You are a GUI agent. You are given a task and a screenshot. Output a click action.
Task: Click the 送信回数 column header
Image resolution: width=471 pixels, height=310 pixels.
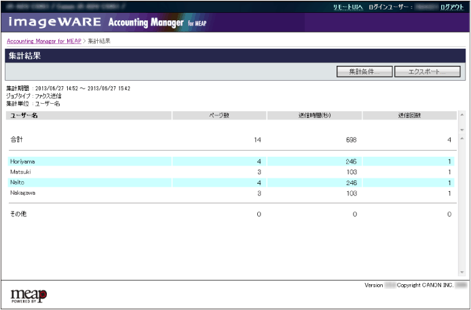409,115
